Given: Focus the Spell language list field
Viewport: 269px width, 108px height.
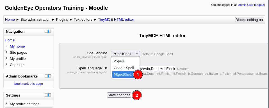Looking at the screenshot, I should point(158,69).
